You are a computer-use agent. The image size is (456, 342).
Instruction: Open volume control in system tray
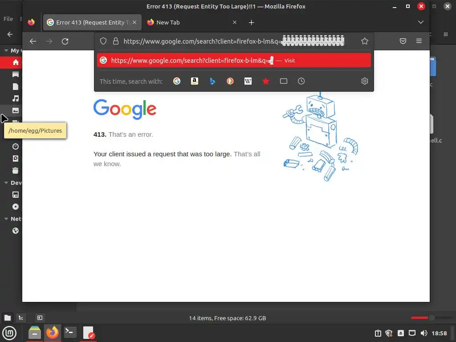coord(424,333)
